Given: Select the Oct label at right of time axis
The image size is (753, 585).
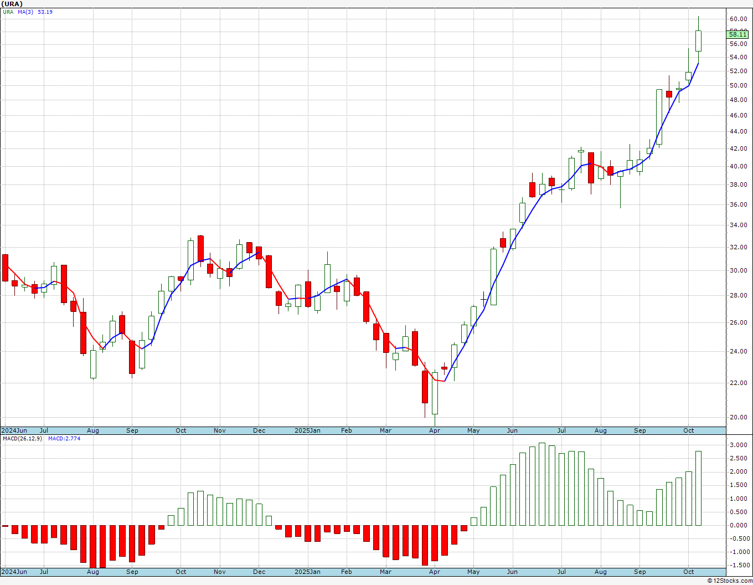Looking at the screenshot, I should pyautogui.click(x=688, y=430).
